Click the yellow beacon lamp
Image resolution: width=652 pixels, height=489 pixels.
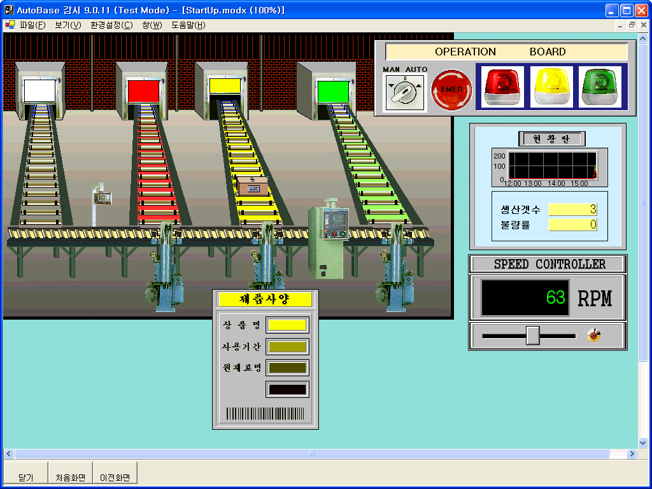[551, 87]
